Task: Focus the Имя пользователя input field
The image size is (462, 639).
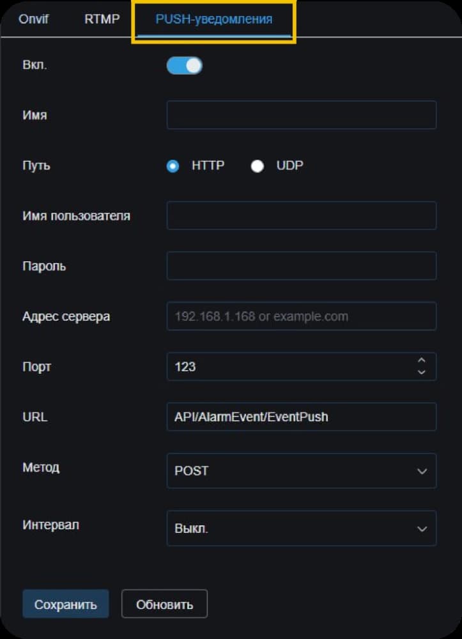Action: tap(302, 215)
